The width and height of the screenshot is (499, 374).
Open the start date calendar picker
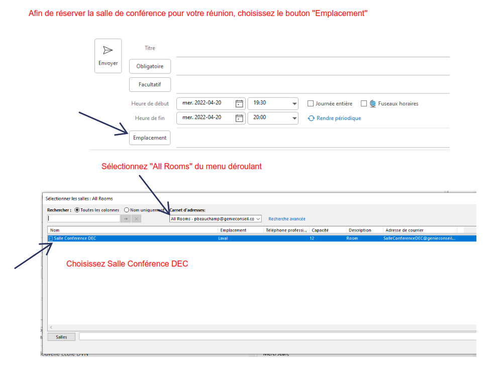[x=239, y=103]
